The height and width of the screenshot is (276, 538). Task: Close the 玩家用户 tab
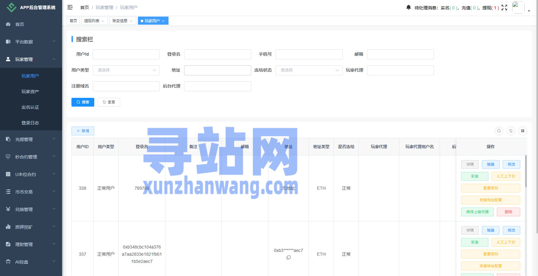(163, 21)
